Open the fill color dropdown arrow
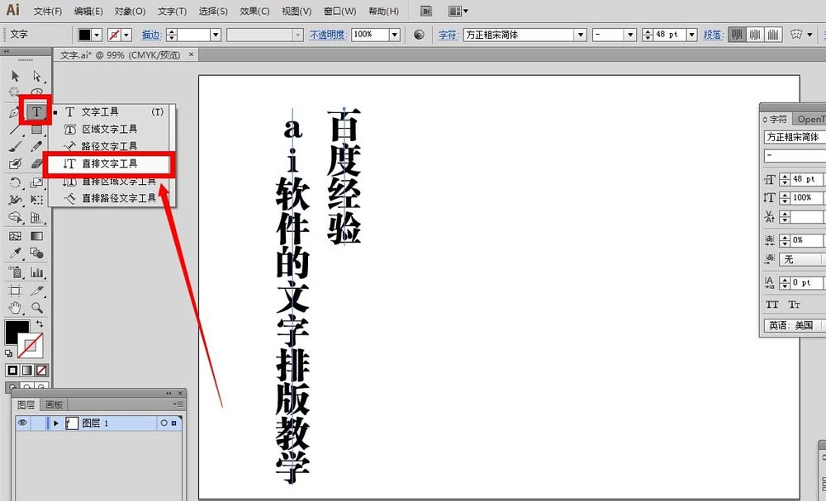The image size is (826, 501). point(97,35)
